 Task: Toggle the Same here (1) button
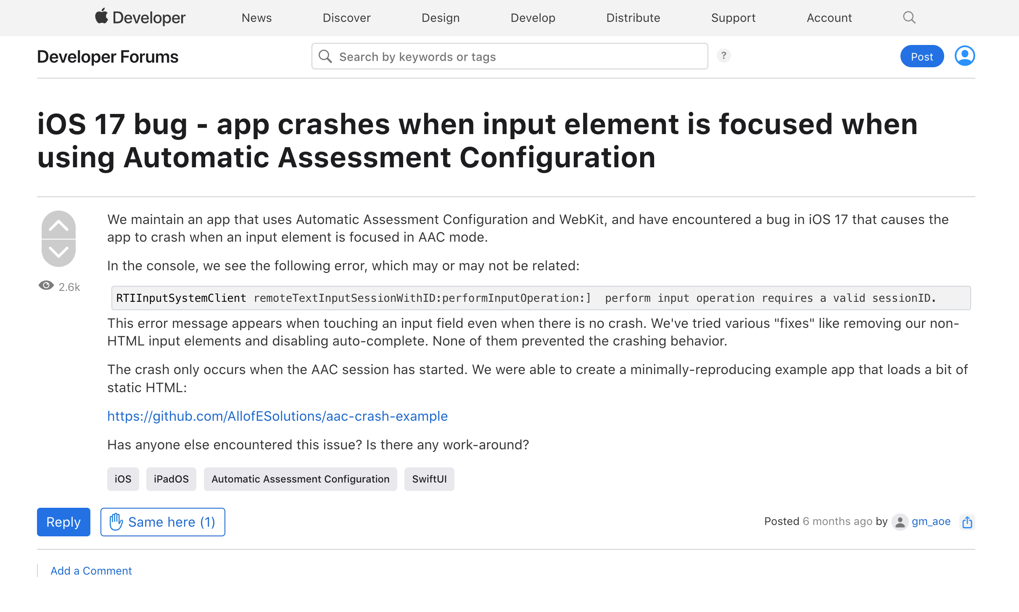click(163, 522)
